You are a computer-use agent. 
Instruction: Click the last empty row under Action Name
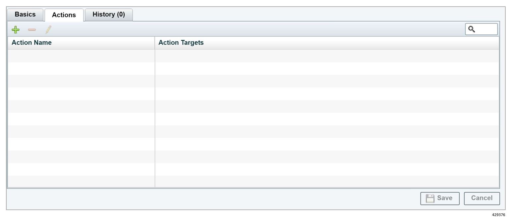81,181
